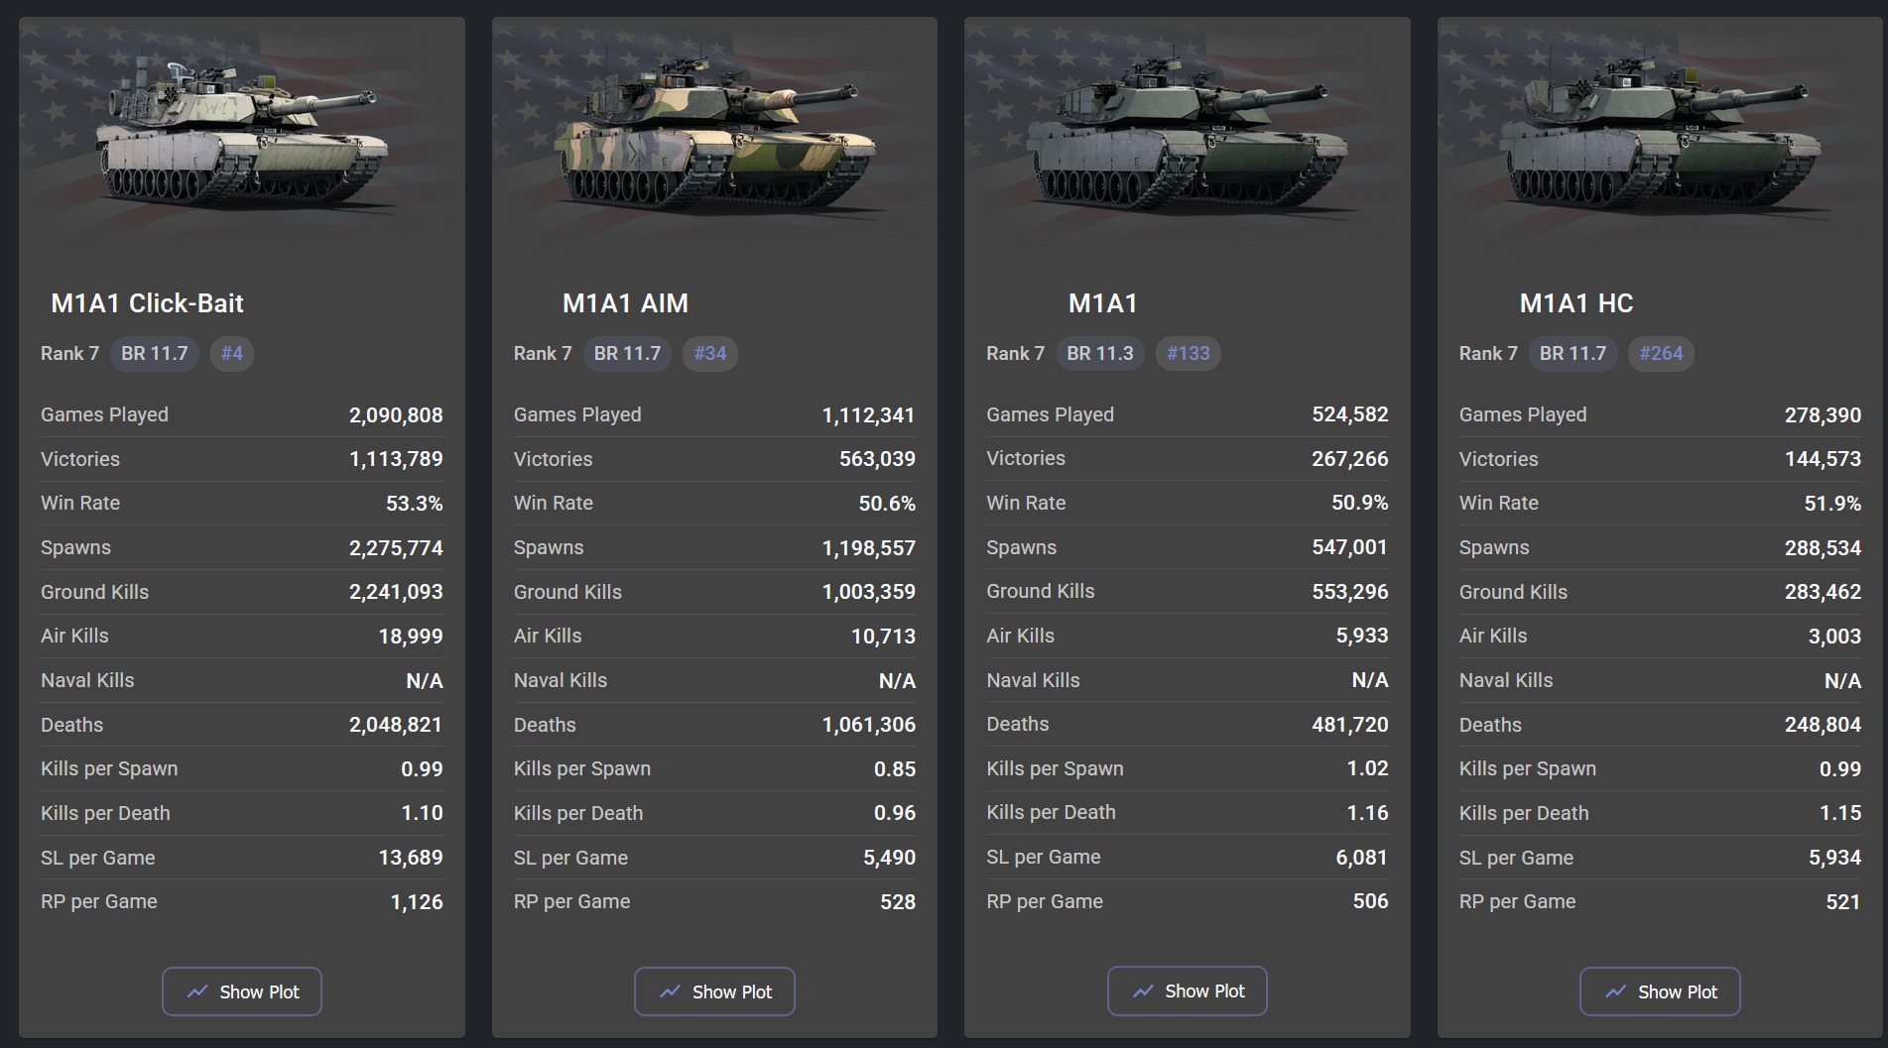This screenshot has width=1888, height=1048.
Task: Show plot for M1A1 HC
Action: pos(1660,991)
